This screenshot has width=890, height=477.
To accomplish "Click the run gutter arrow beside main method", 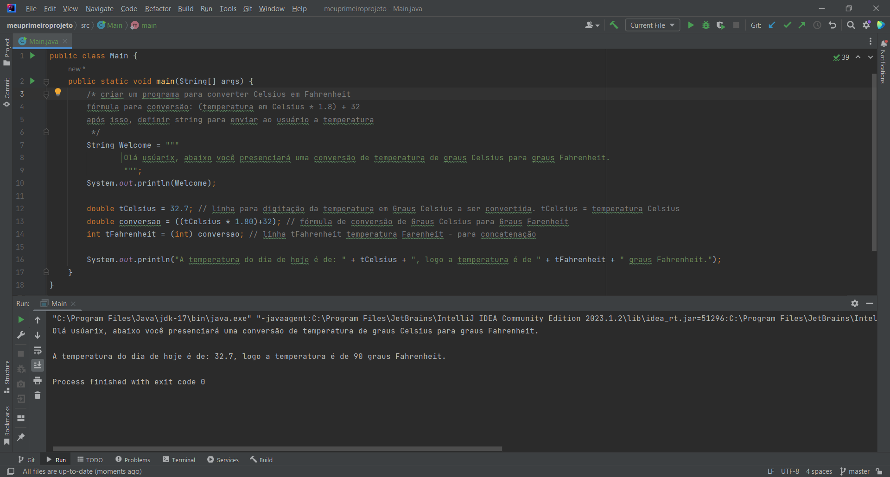I will [32, 81].
